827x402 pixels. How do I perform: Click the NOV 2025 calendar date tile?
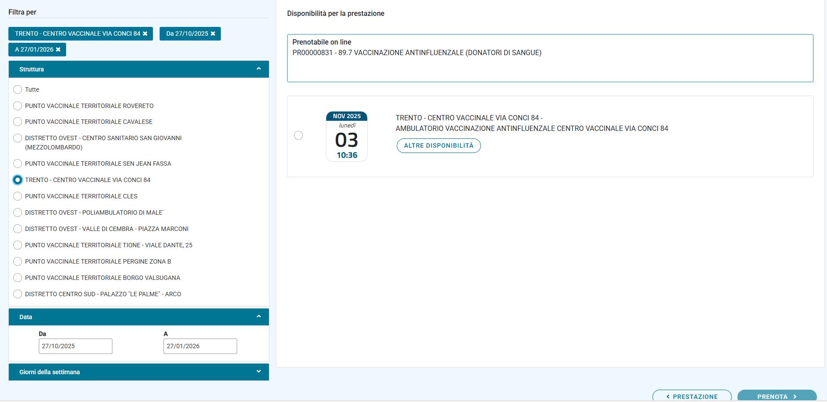tap(346, 137)
